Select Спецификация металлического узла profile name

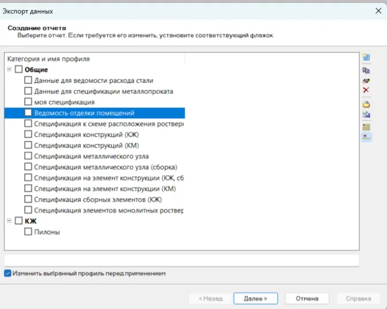pyautogui.click(x=91, y=157)
